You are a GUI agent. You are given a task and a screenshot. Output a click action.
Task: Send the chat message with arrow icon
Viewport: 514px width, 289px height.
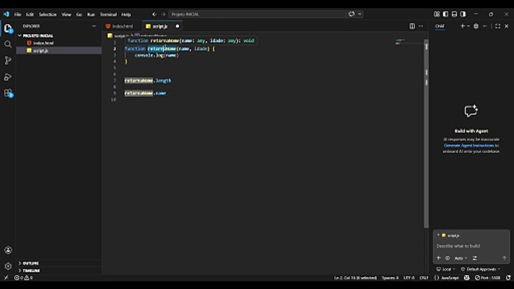click(504, 258)
